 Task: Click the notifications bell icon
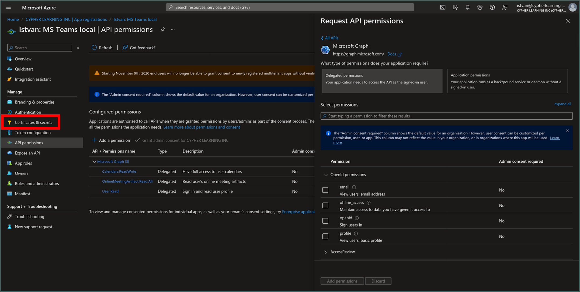click(x=467, y=7)
